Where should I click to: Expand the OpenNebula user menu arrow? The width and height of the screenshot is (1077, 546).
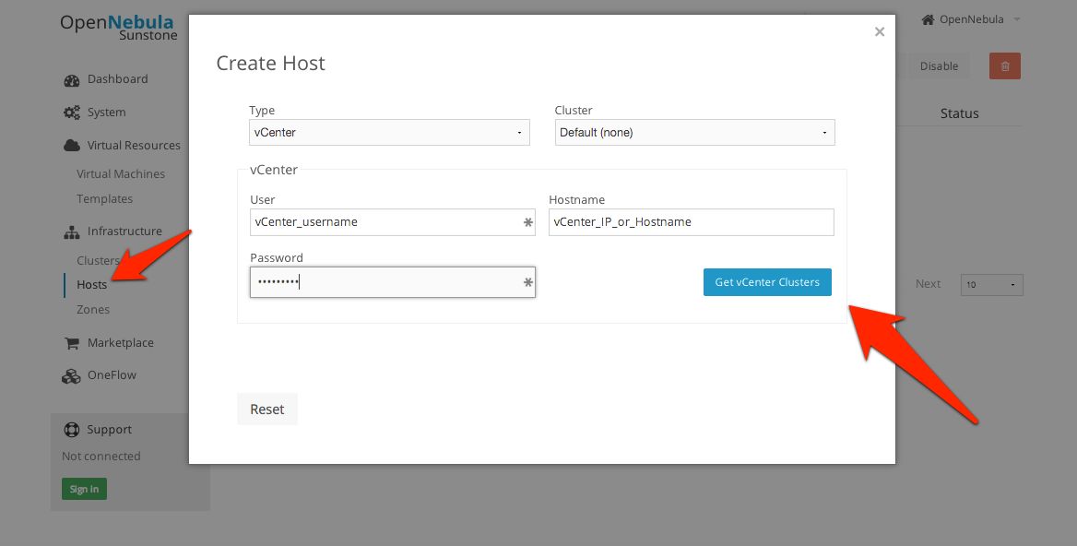coord(1016,19)
